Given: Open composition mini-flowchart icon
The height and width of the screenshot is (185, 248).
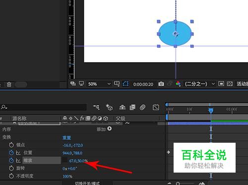Looking at the screenshot, I should coord(96,107).
